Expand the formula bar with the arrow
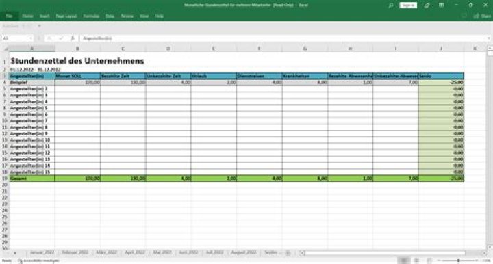Image resolution: width=493 pixels, height=264 pixels. [489, 38]
